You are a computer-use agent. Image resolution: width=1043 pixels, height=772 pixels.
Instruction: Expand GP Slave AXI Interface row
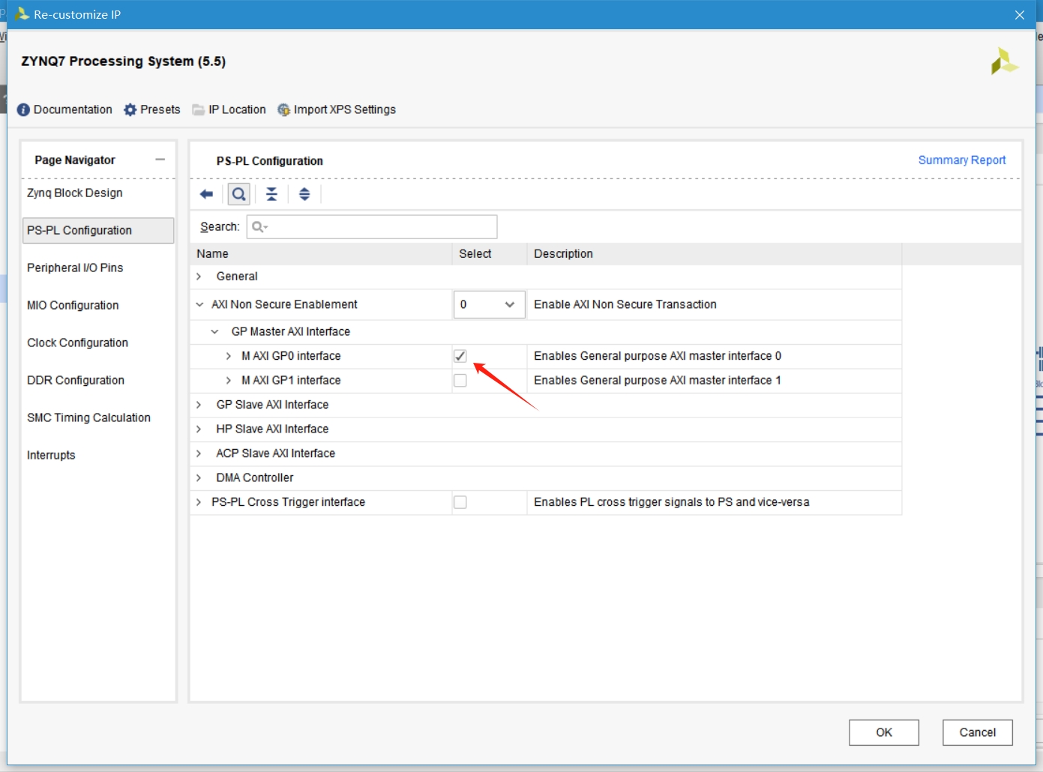point(199,405)
